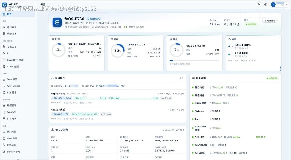This screenshot has height=160, width=291.
Task: Click the STUN 穿透 sidebar icon
Action: [x=4, y=67]
